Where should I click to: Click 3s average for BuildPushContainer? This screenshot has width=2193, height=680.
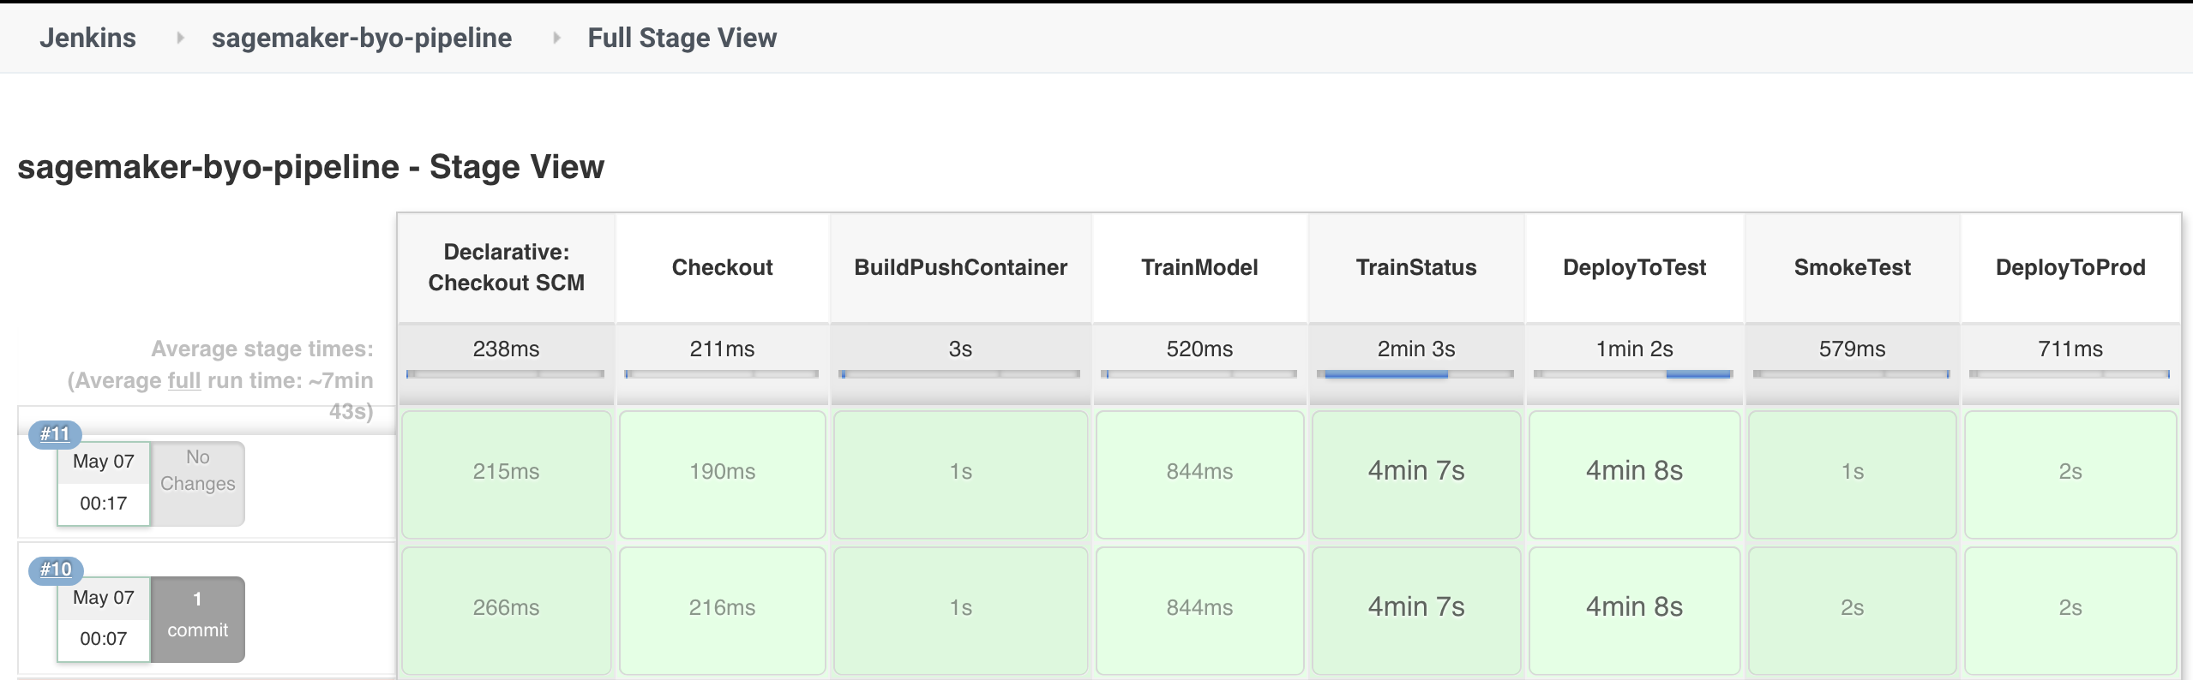pos(960,349)
